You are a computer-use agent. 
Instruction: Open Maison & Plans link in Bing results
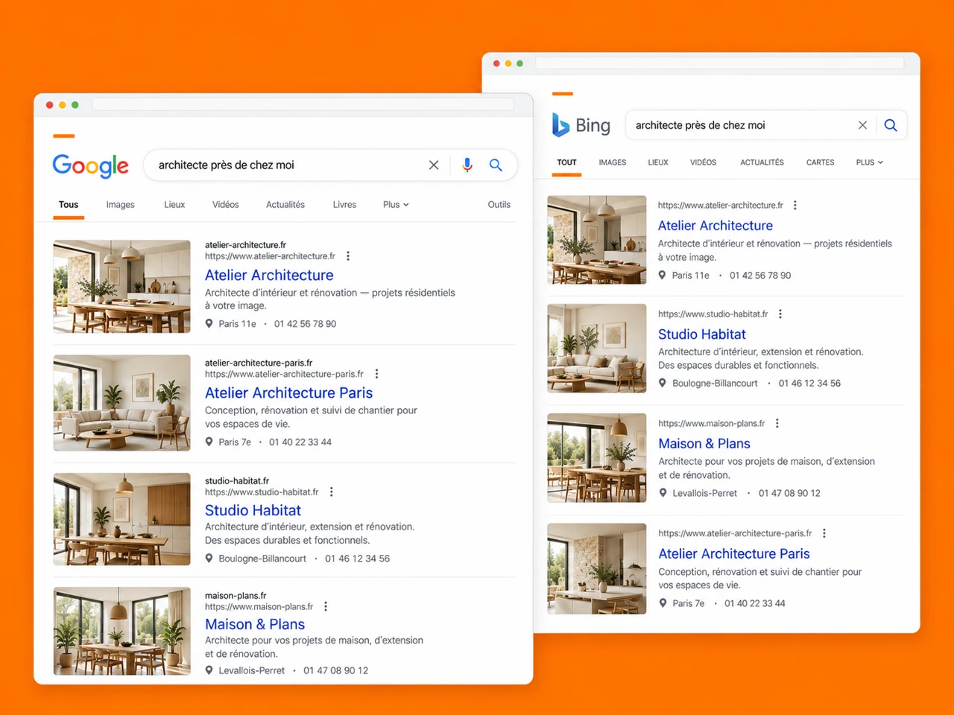pyautogui.click(x=704, y=444)
